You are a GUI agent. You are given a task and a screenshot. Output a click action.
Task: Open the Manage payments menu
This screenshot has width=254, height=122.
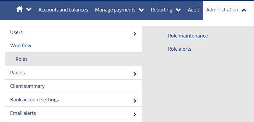tap(115, 10)
